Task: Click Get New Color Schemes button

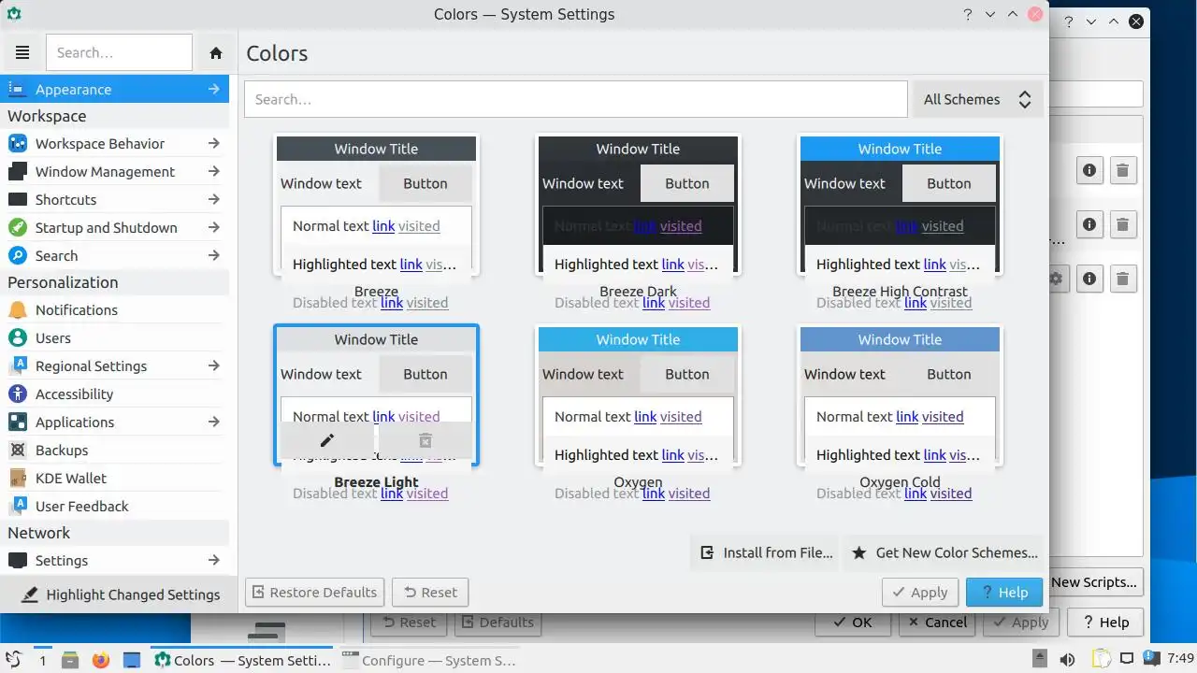Action: point(945,552)
